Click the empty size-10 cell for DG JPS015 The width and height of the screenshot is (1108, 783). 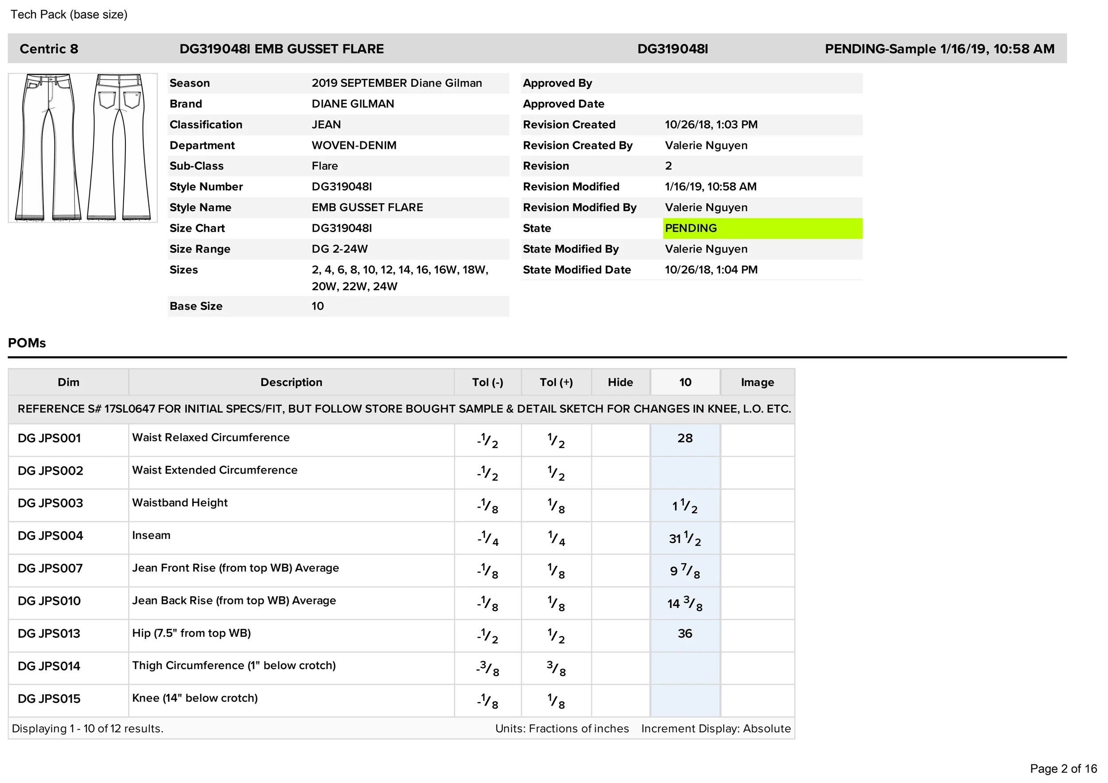coord(685,701)
